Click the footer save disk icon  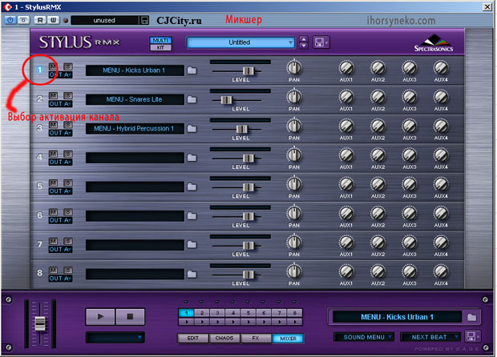point(472,336)
